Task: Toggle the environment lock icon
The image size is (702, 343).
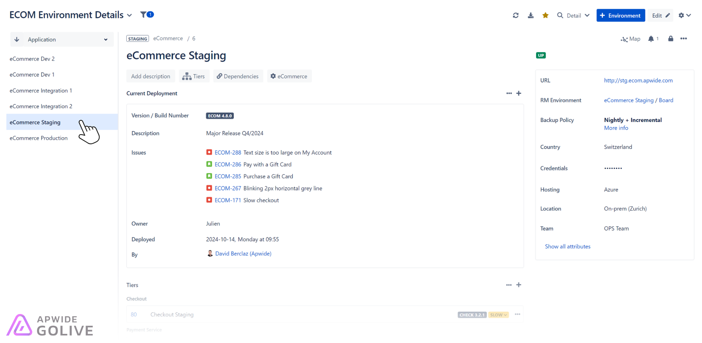Action: pos(670,38)
